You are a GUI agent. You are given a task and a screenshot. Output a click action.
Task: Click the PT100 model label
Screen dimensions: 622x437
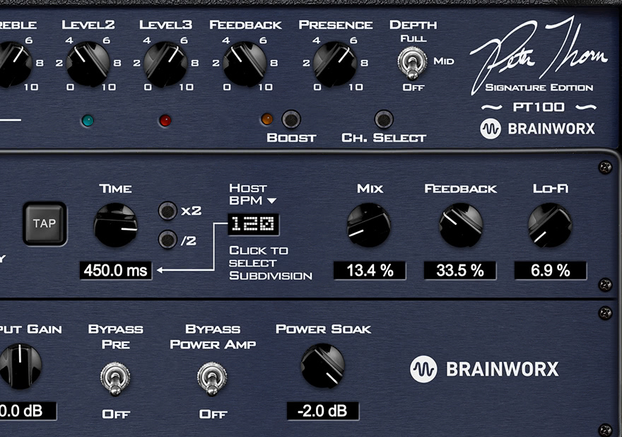[x=539, y=107]
